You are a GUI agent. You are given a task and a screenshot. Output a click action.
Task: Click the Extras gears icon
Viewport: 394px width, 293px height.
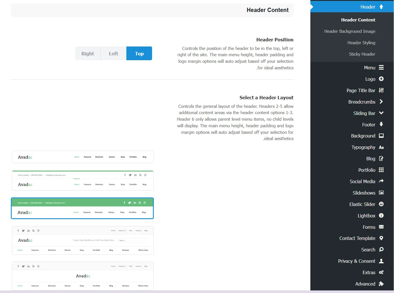coord(381,272)
